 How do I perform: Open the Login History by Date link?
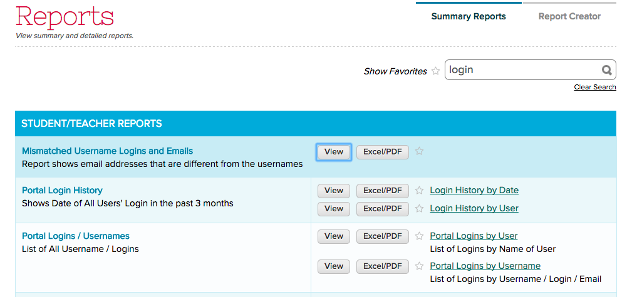tap(474, 191)
